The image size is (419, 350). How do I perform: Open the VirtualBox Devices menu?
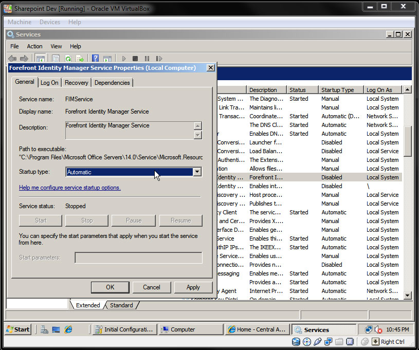pos(50,22)
